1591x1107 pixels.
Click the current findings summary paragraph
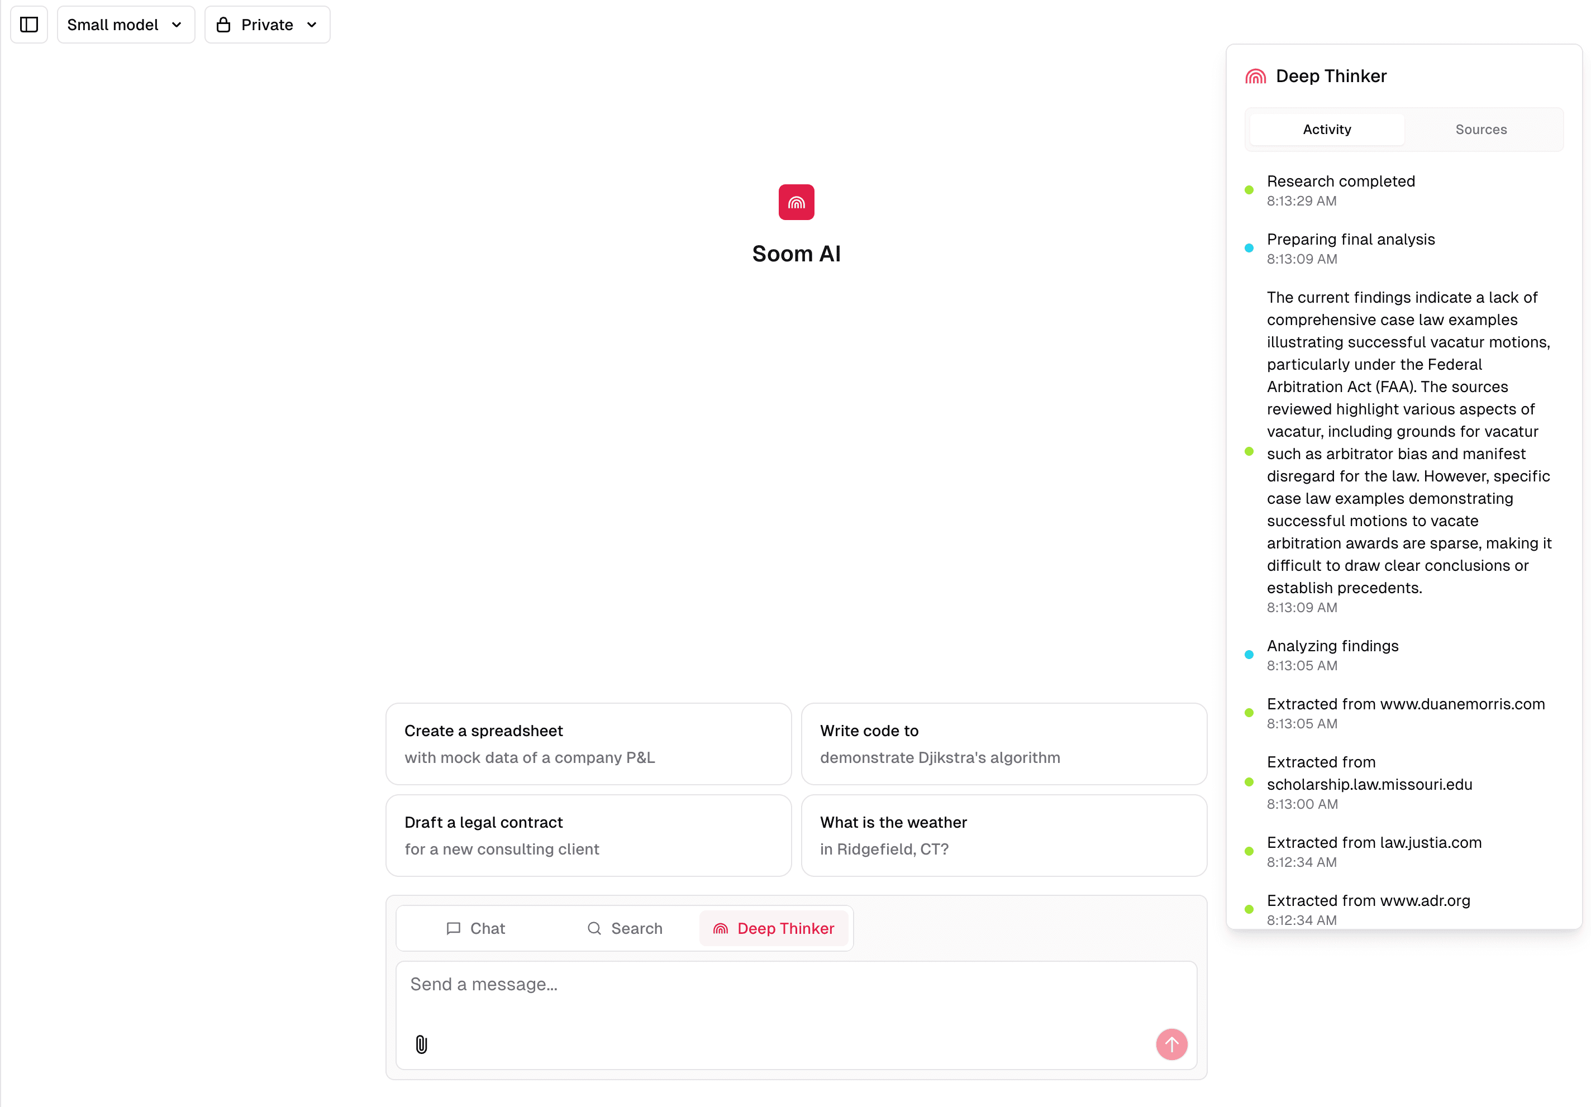(1409, 443)
